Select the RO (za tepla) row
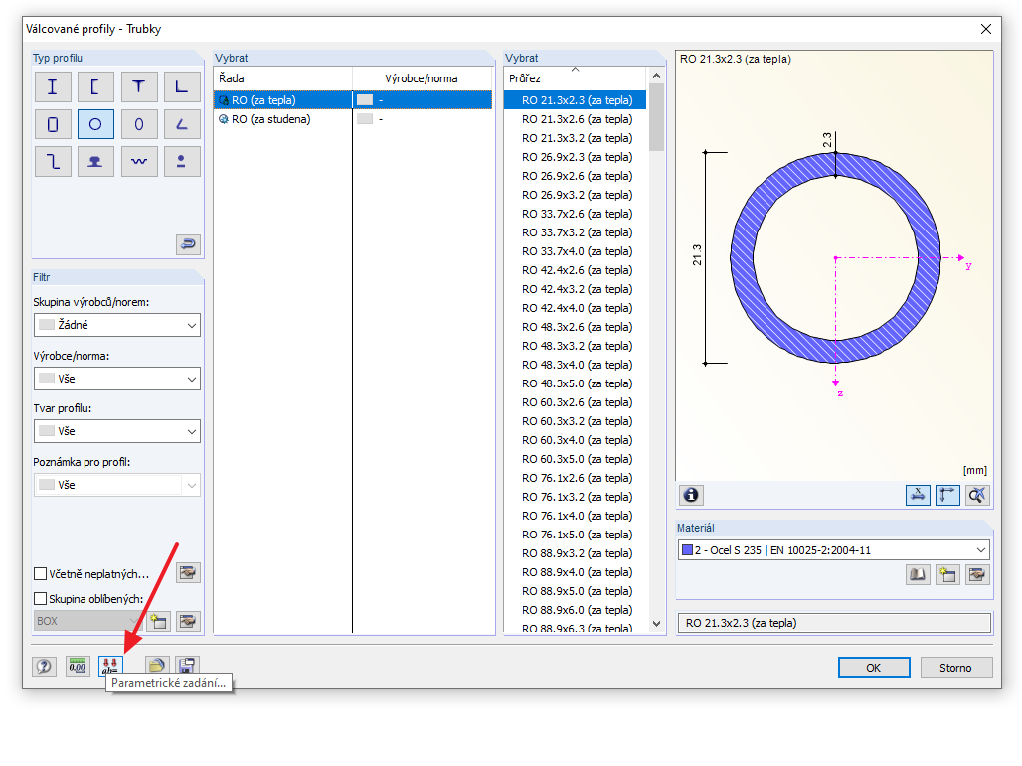Image resolution: width=1022 pixels, height=766 pixels. 353,100
